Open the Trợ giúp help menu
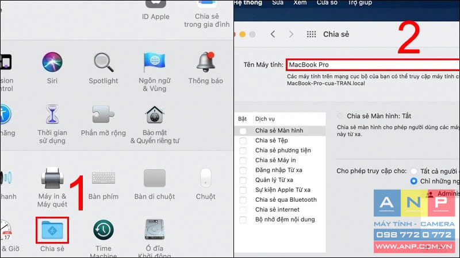This screenshot has height=258, width=460. coord(360,3)
